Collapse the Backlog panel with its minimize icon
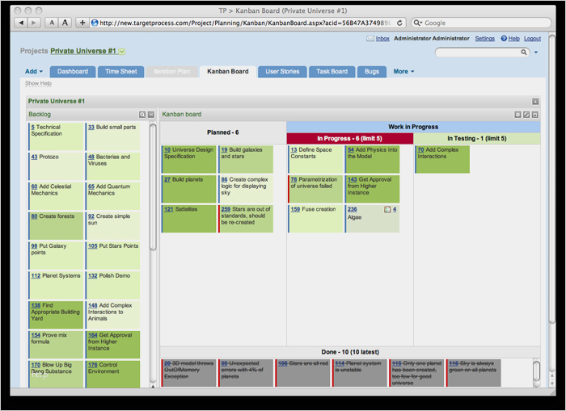 [x=150, y=115]
